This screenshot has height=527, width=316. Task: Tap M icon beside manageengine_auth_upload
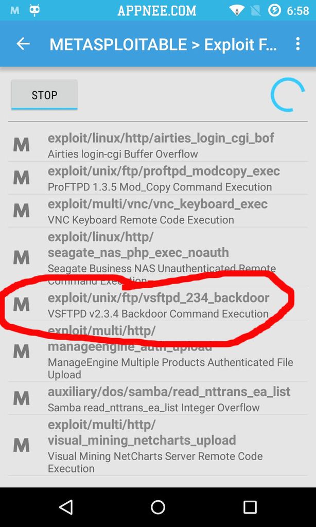tap(21, 352)
